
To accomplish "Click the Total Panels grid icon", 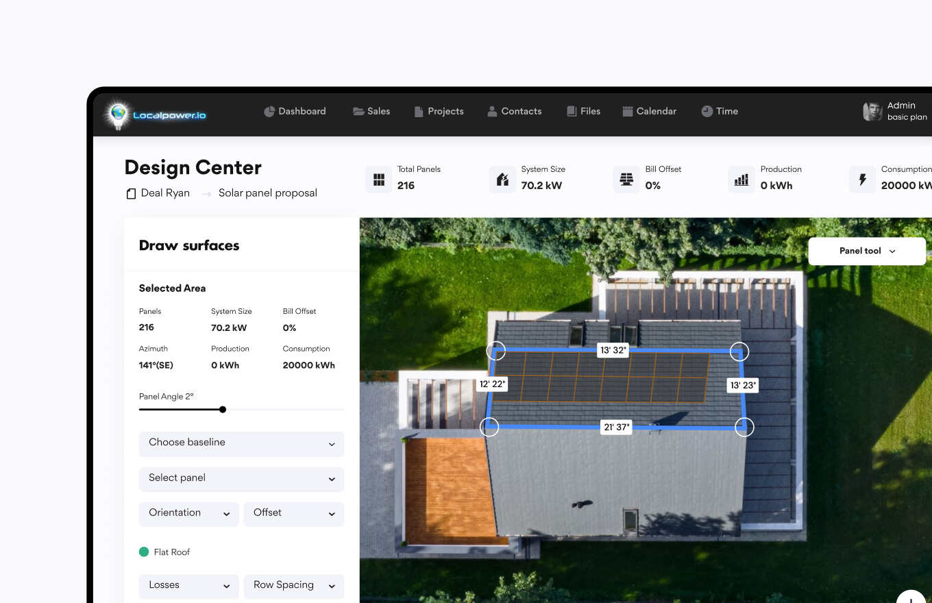I will [378, 180].
